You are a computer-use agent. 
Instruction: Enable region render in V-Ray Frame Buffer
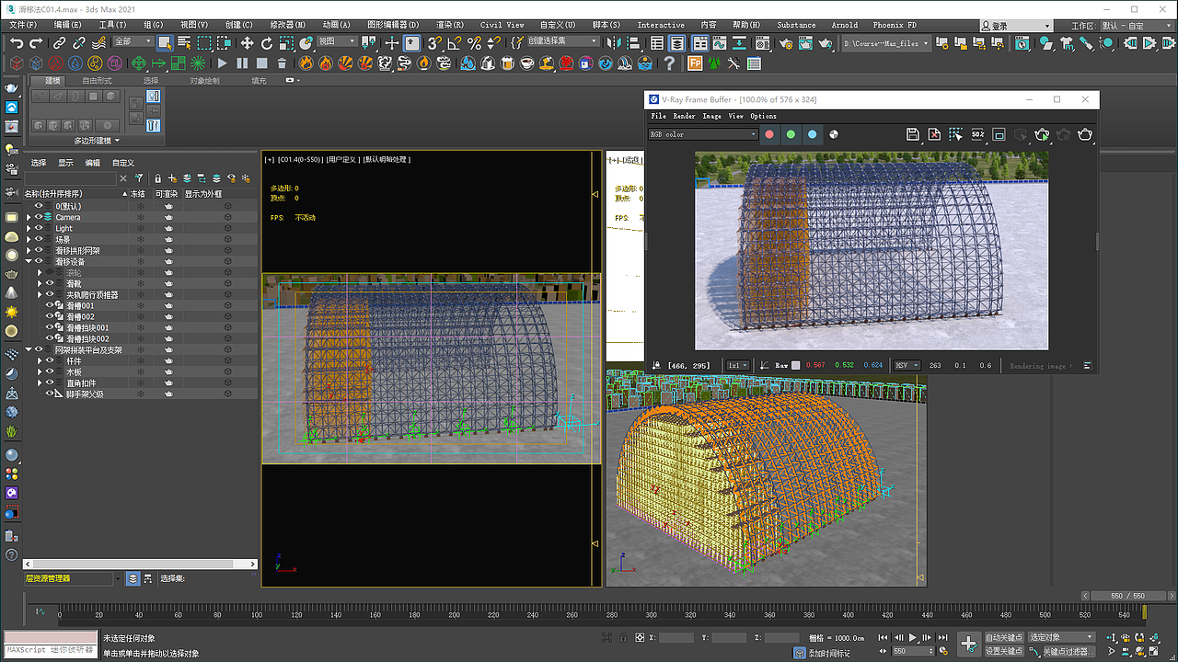click(956, 134)
